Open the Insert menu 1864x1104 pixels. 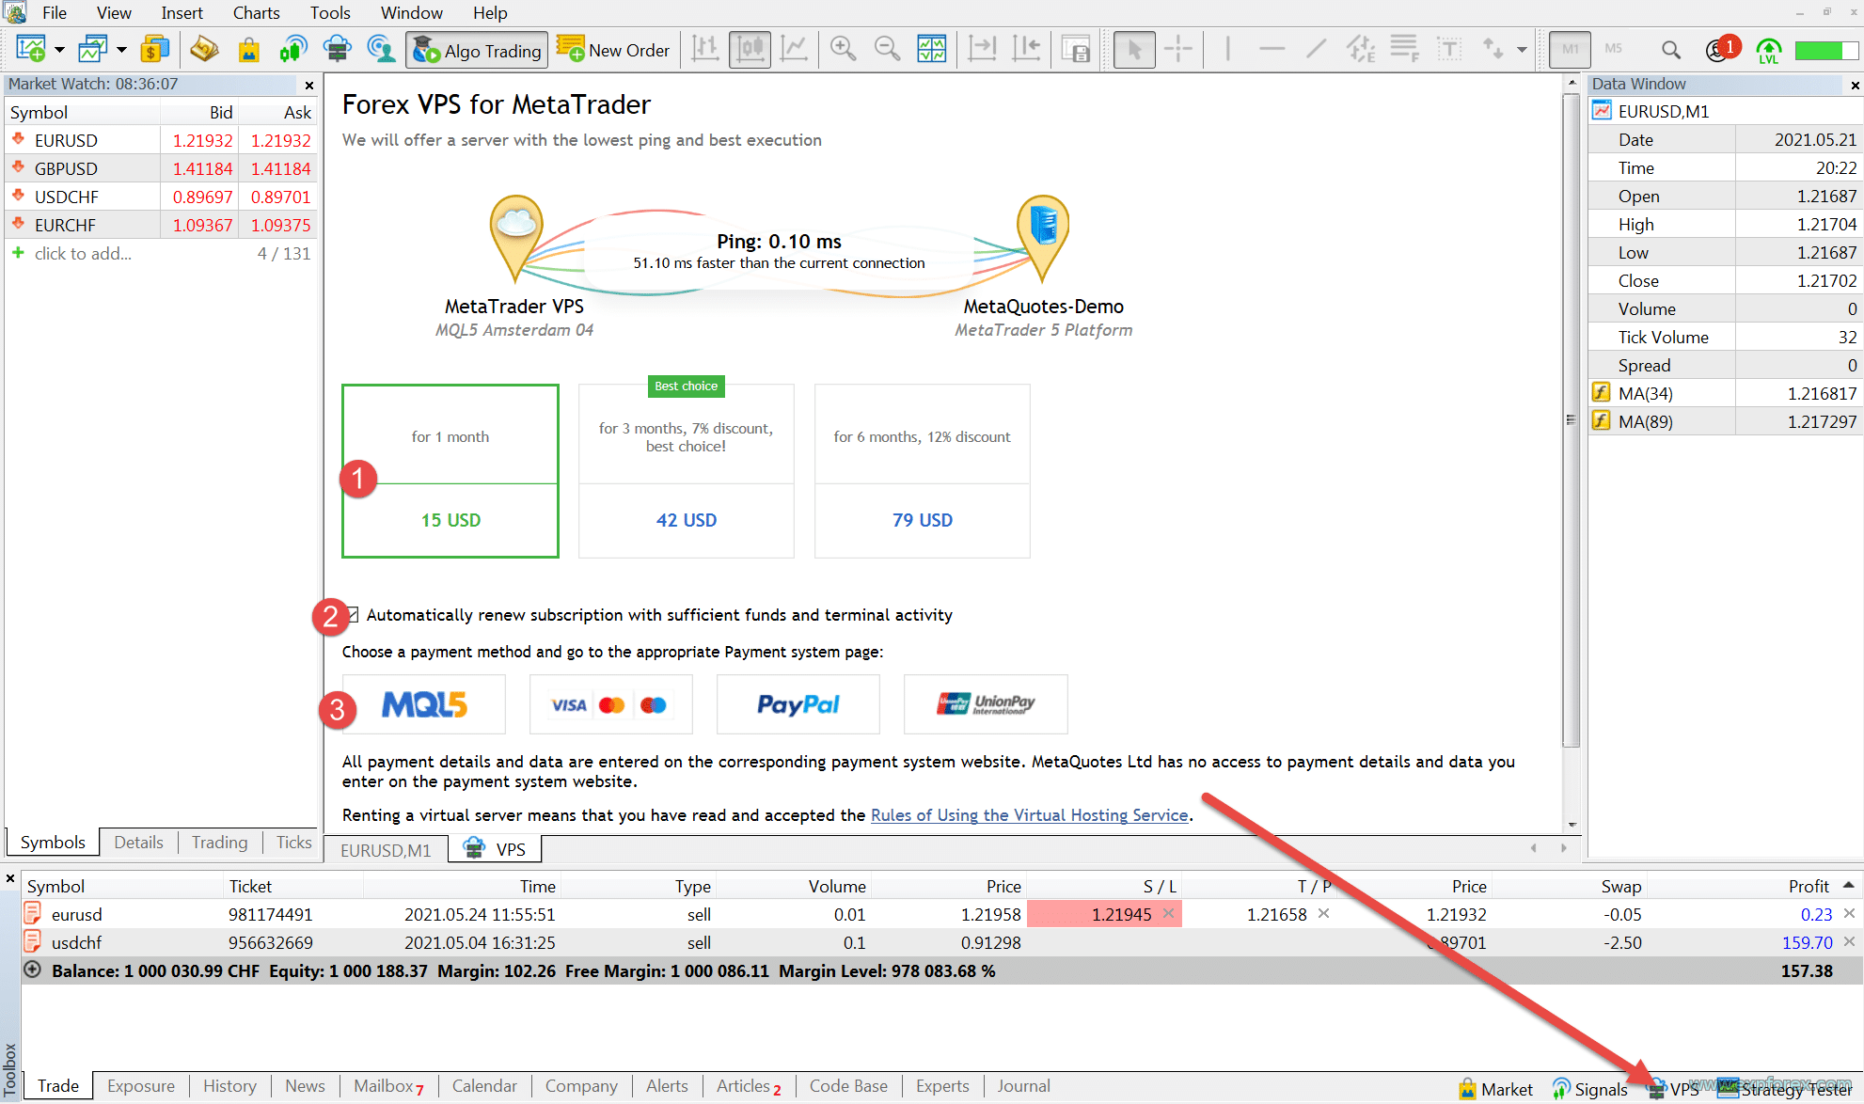point(182,13)
